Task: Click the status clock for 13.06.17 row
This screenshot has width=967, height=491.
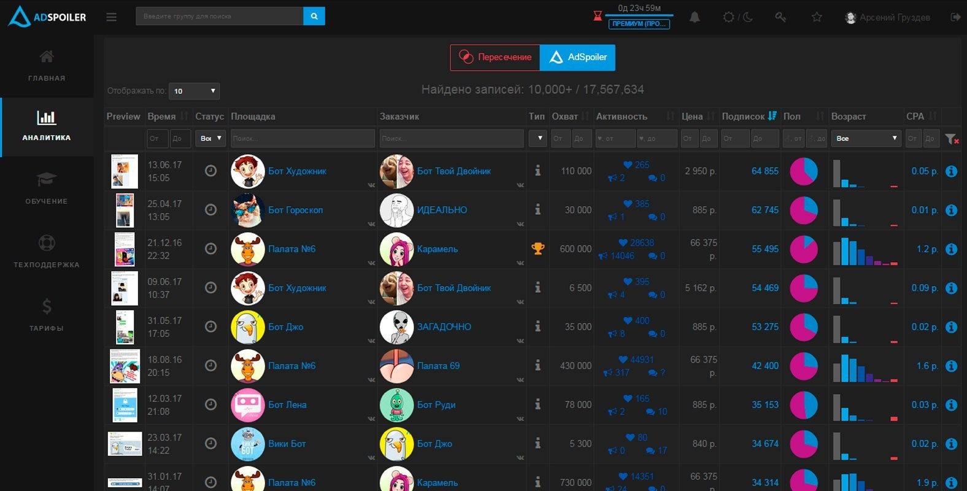Action: click(210, 171)
